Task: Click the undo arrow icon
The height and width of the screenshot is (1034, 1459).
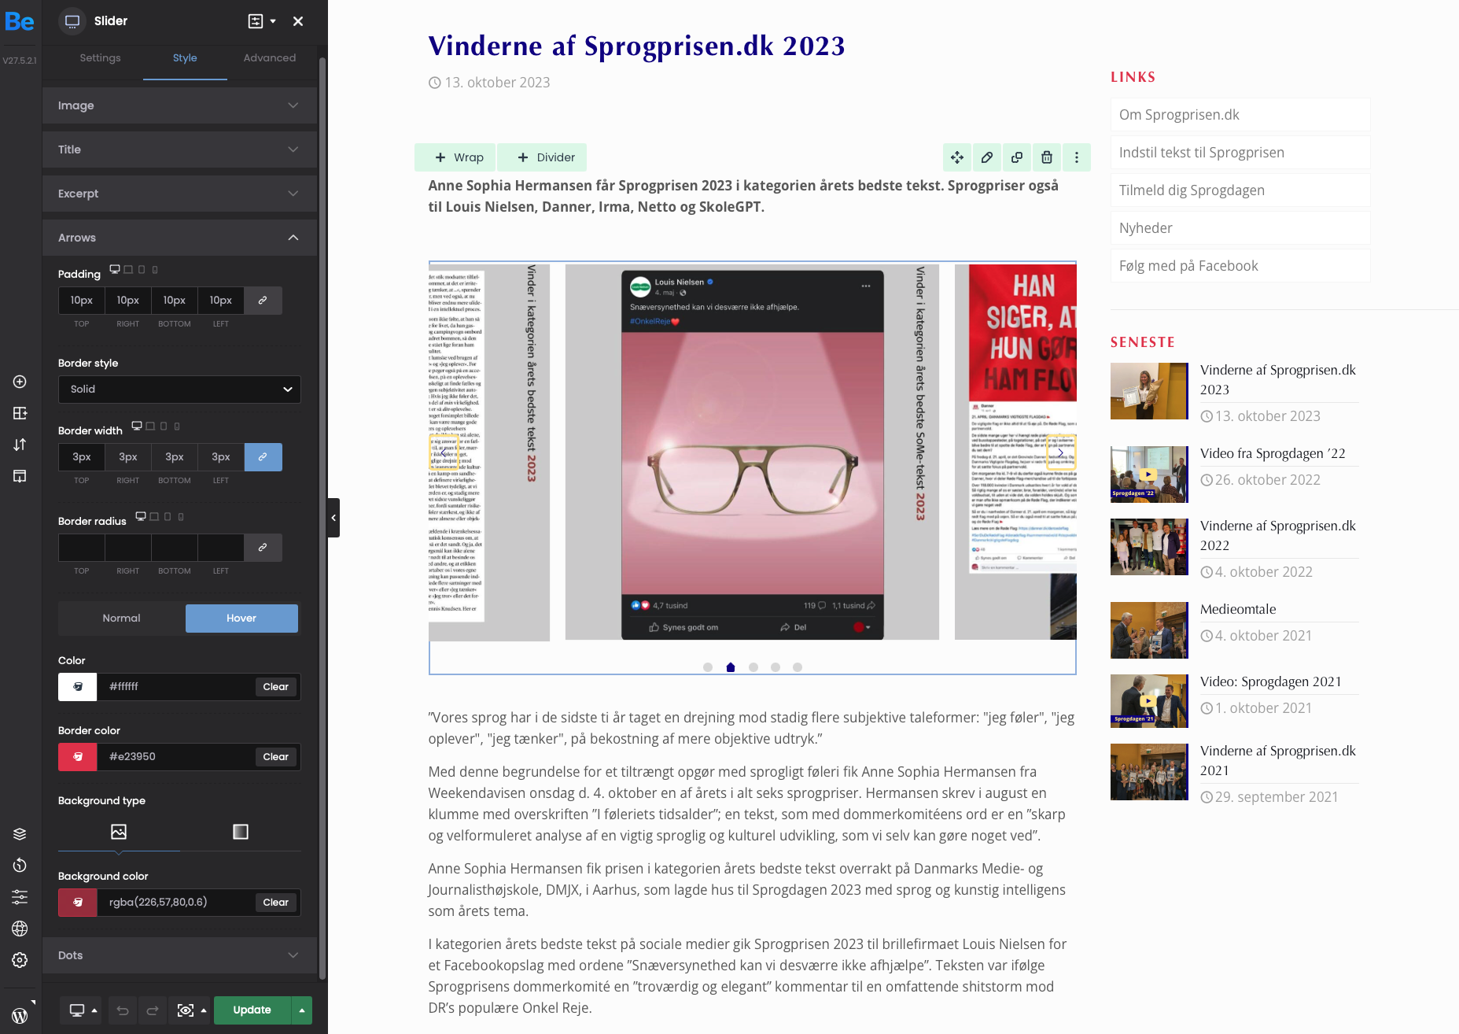Action: [123, 1010]
